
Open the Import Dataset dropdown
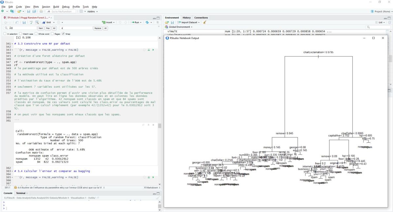(188, 23)
